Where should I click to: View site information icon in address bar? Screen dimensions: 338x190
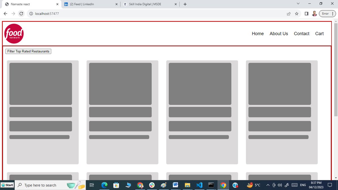pos(31,14)
